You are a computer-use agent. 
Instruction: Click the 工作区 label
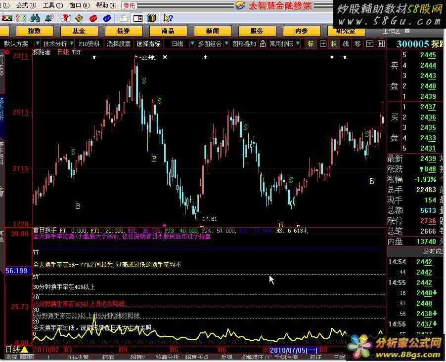[x=392, y=31]
